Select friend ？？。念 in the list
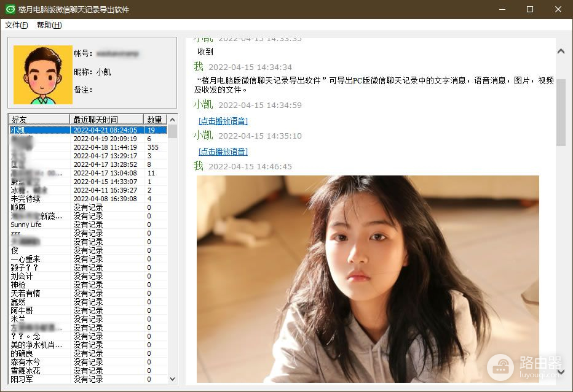This screenshot has height=392, width=573. (x=88, y=336)
